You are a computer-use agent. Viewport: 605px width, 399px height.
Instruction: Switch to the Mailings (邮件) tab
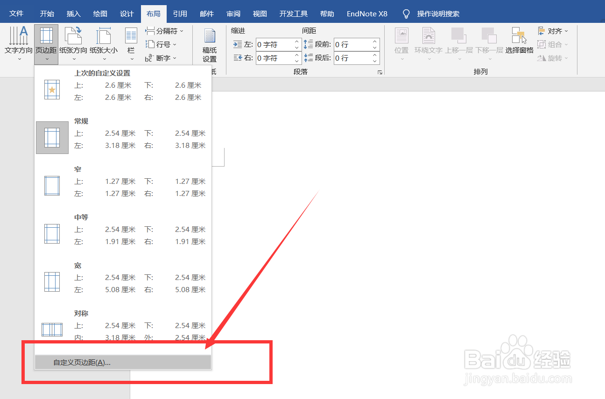point(206,14)
